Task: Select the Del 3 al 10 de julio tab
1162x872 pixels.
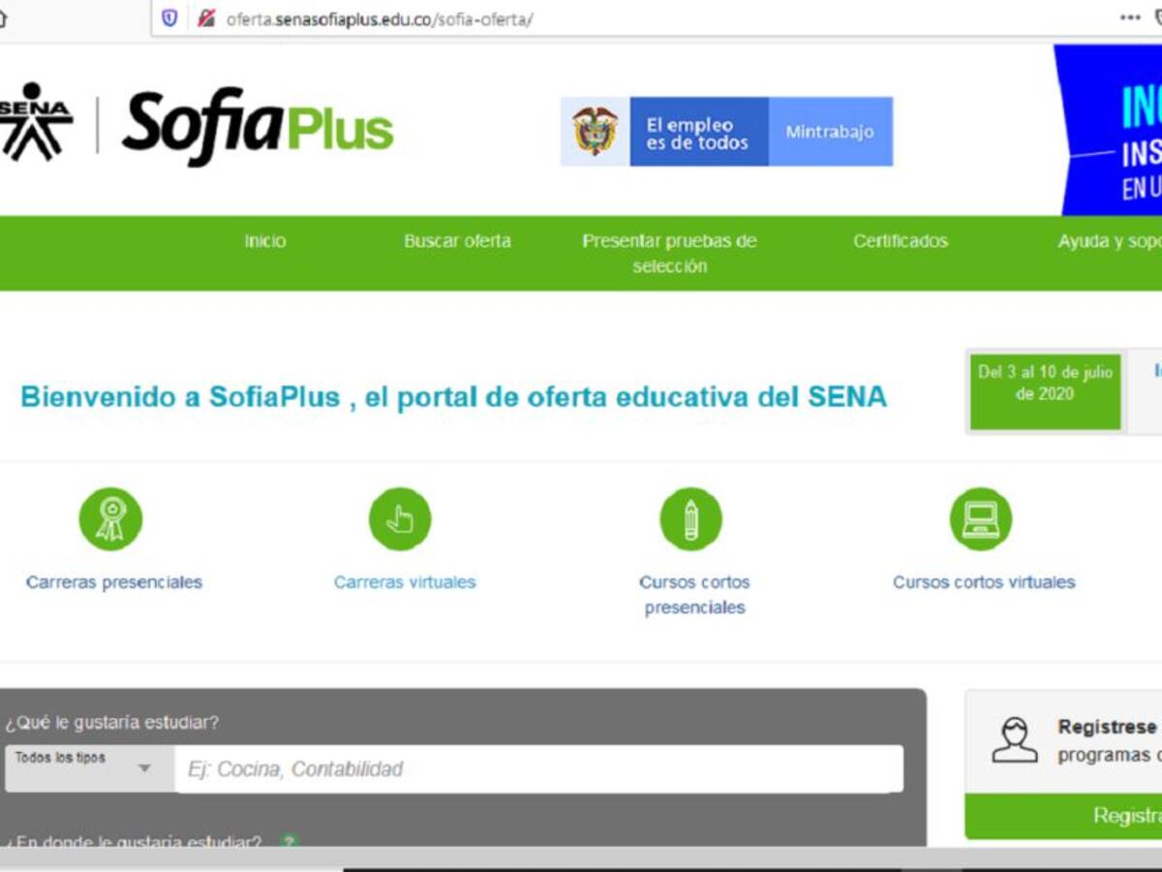Action: tap(1046, 391)
